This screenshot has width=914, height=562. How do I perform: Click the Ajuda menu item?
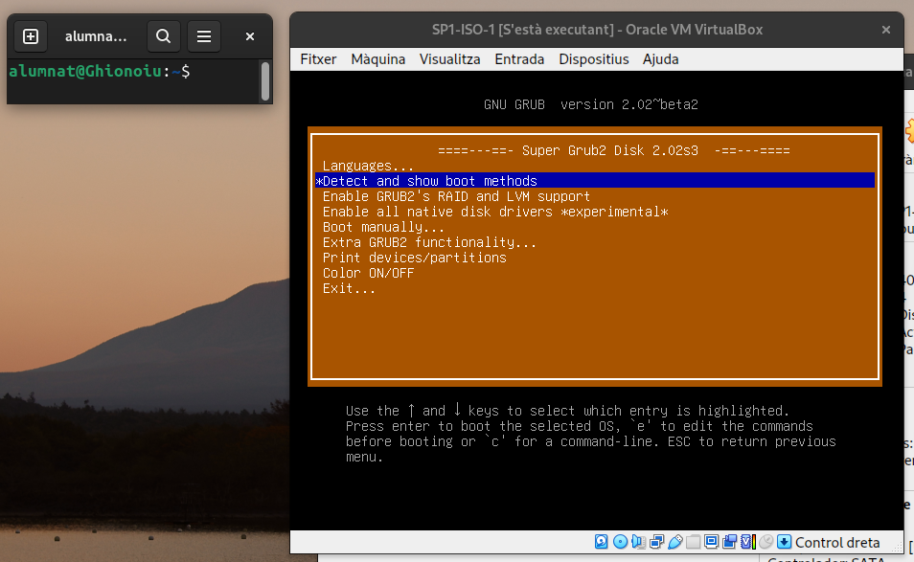coord(661,59)
